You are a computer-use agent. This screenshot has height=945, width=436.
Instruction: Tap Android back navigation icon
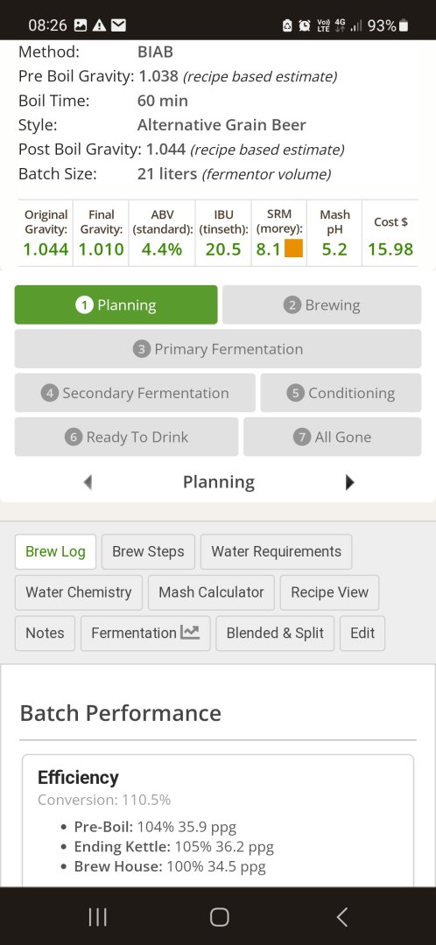point(342,917)
